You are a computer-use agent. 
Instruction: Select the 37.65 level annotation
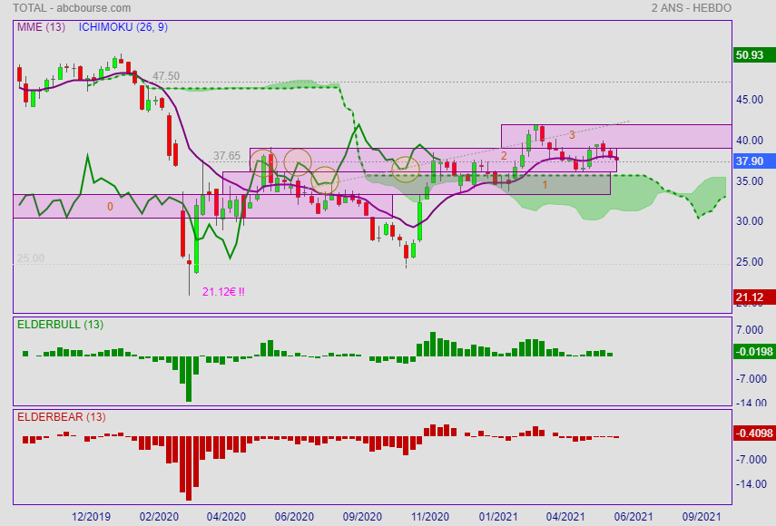point(227,156)
